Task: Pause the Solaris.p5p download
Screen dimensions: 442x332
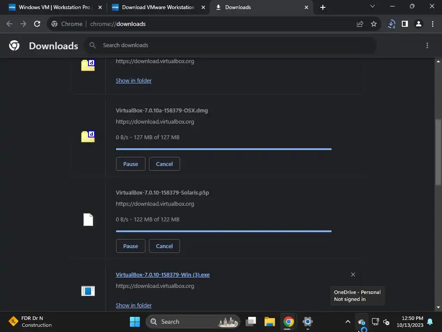Action: 130,246
